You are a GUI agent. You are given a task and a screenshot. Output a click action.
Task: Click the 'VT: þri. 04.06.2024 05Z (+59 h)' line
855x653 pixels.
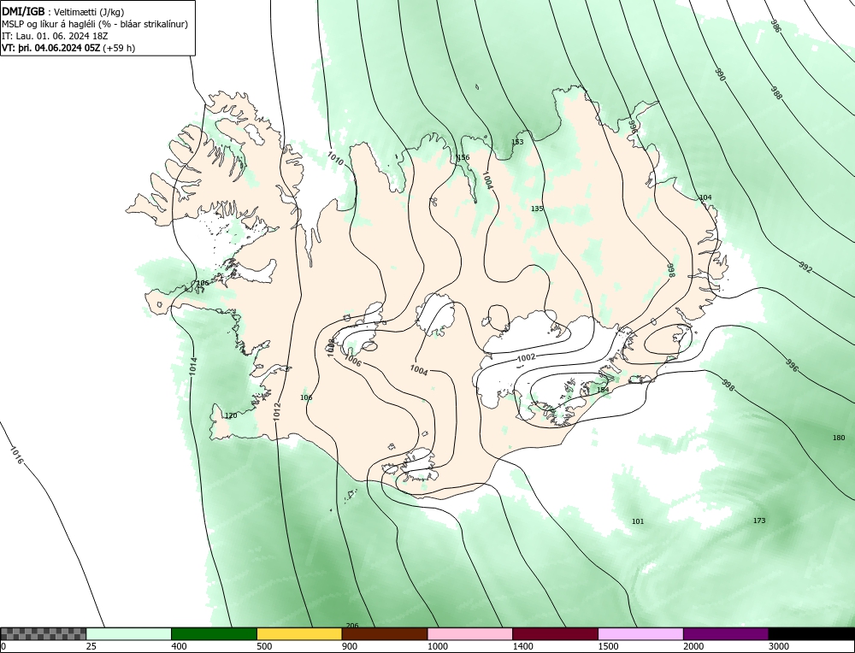[x=68, y=47]
